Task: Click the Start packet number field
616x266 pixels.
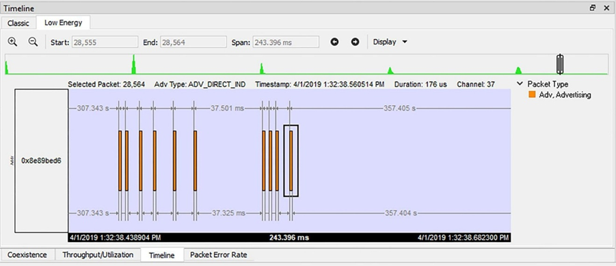Action: pos(105,42)
